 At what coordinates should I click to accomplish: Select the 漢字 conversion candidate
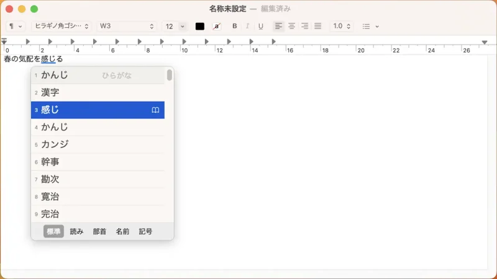[50, 92]
